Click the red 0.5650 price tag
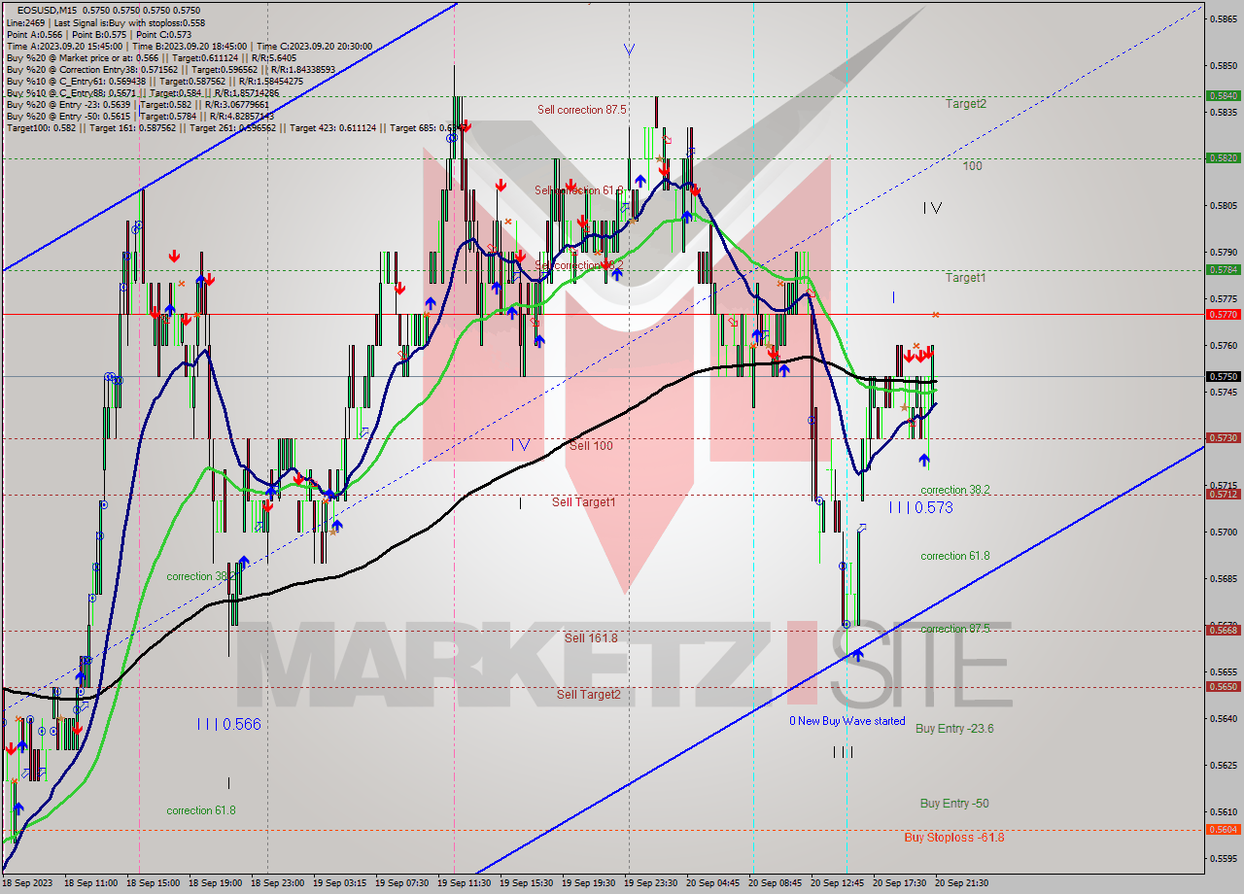This screenshot has height=894, width=1244. point(1223,686)
